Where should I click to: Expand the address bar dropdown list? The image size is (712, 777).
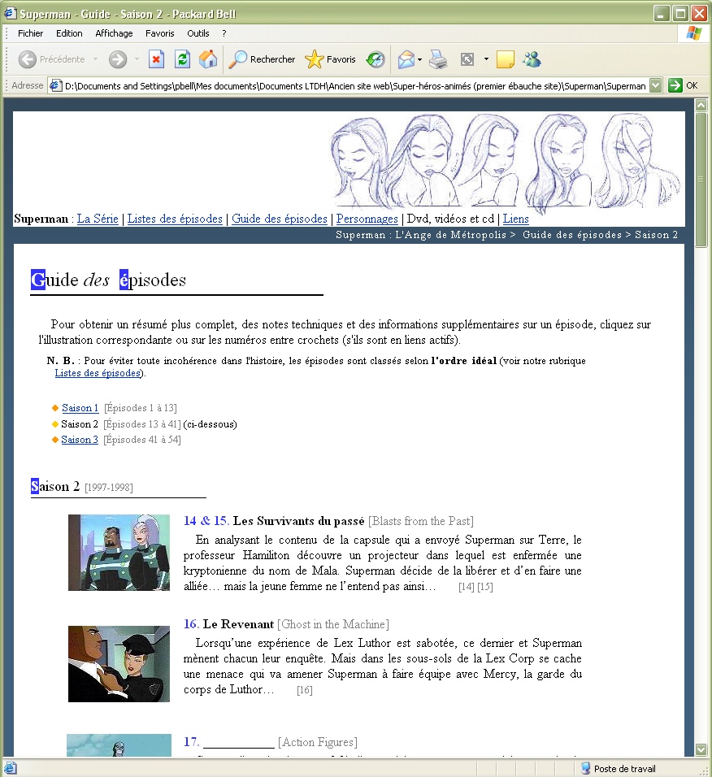point(656,85)
